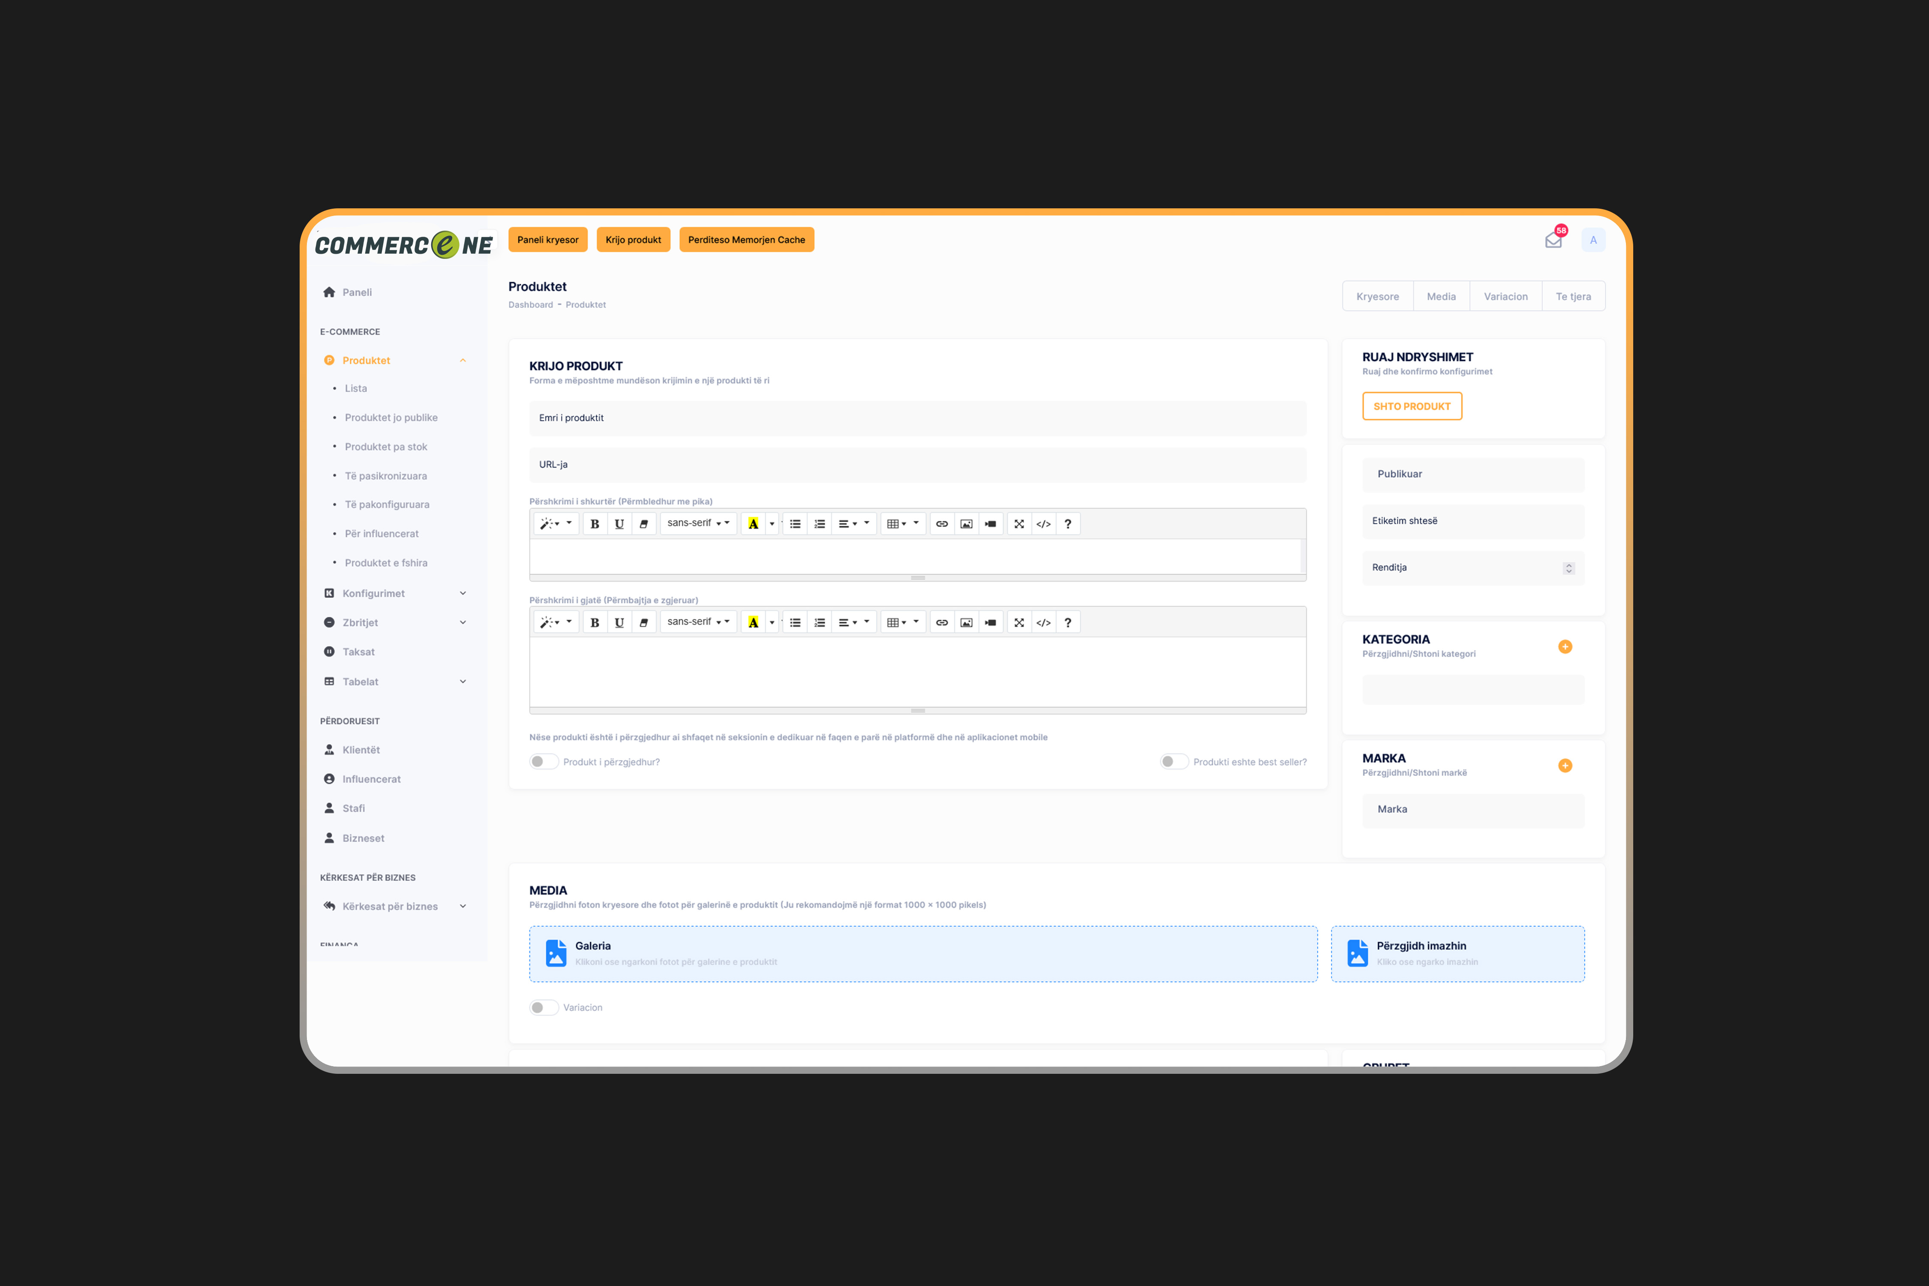Switch to the Variacion tab
This screenshot has height=1286, width=1929.
click(x=1506, y=296)
